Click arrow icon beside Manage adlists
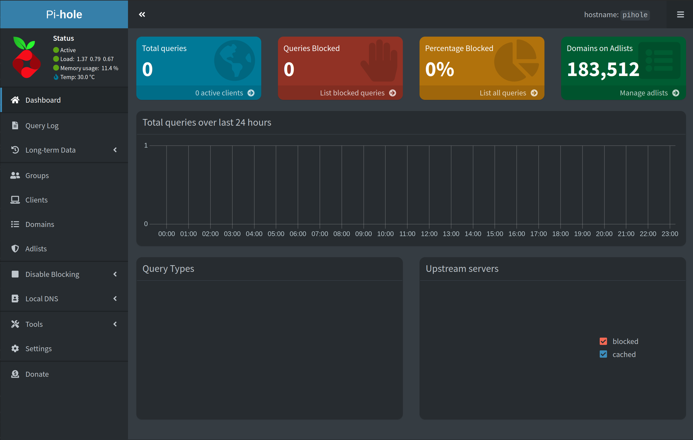 (676, 93)
